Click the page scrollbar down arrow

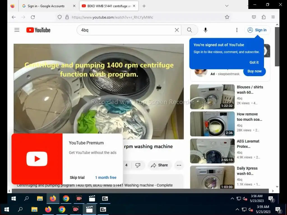click(x=277, y=186)
